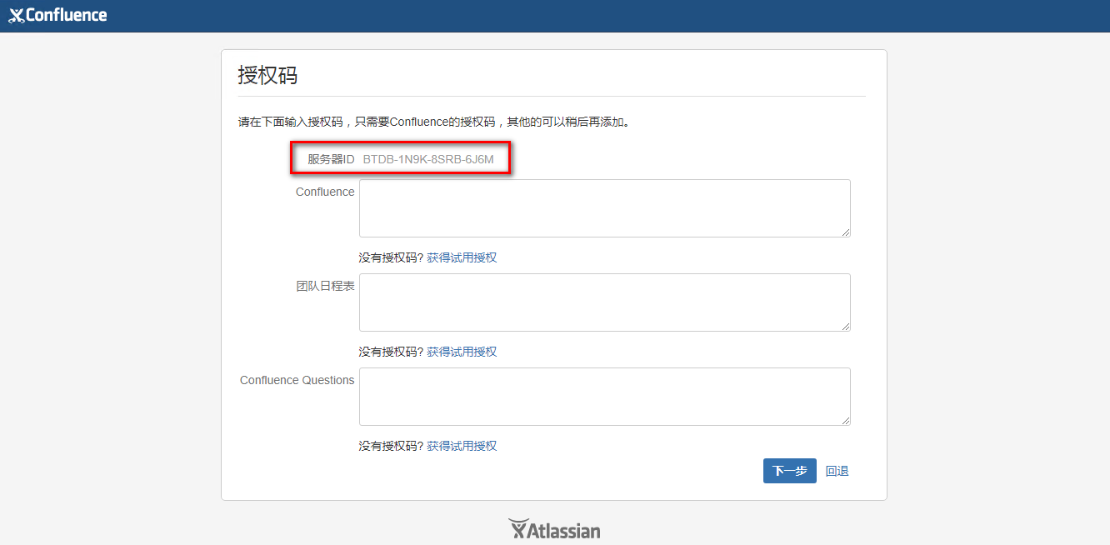Click the 授权码 page heading
The width and height of the screenshot is (1110, 545).
pyautogui.click(x=267, y=75)
